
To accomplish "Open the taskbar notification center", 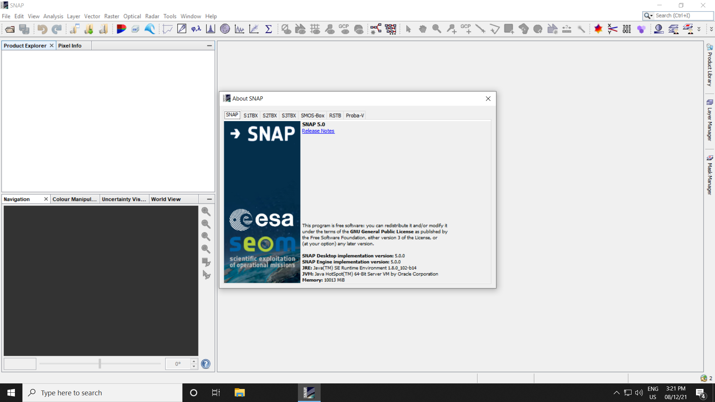I will pyautogui.click(x=700, y=393).
